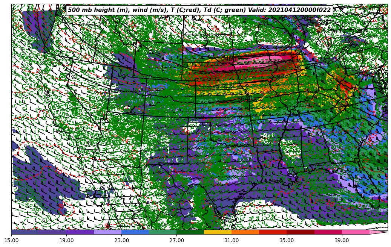The width and height of the screenshot is (391, 247).
Task: Select the 5640 height contour label
Action: tap(244, 99)
